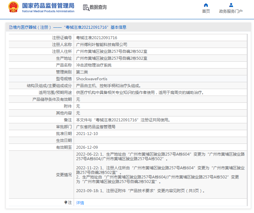Image resolution: width=254 pixels, height=213 pixels.
Task: Open the 政务服务门户 menu item
Action: coord(231,11)
